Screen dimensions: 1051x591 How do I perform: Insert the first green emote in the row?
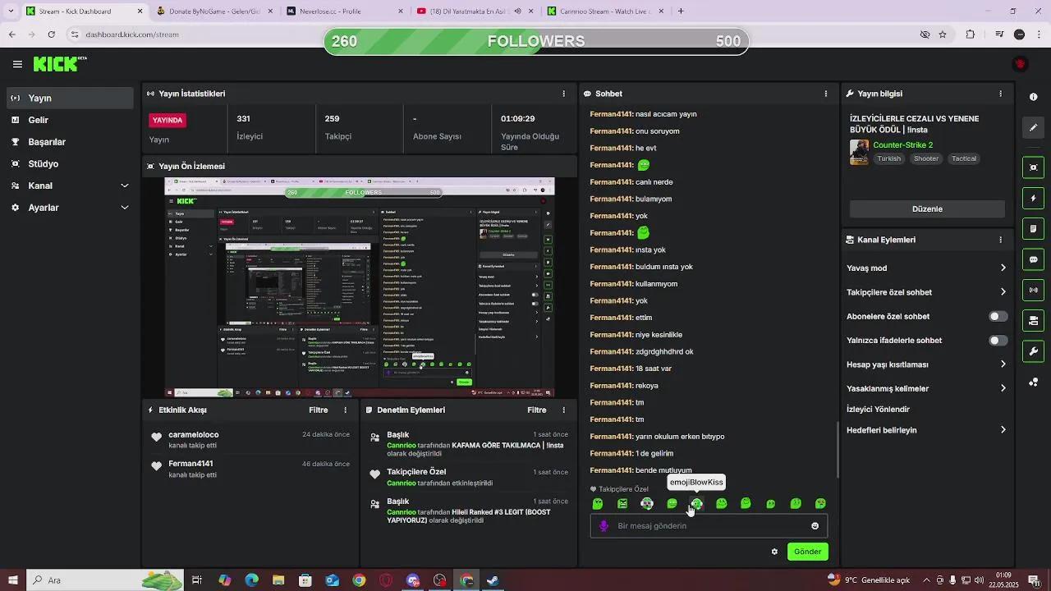point(598,503)
